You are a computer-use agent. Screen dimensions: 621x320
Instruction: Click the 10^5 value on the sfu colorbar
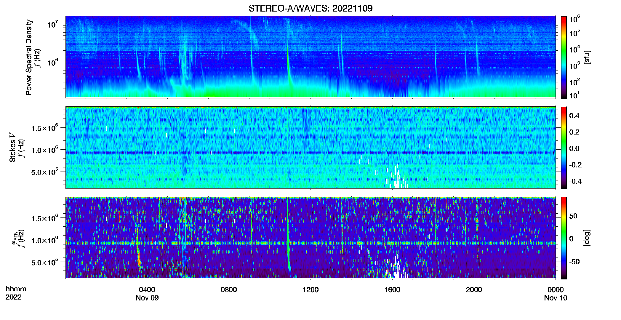pyautogui.click(x=575, y=33)
